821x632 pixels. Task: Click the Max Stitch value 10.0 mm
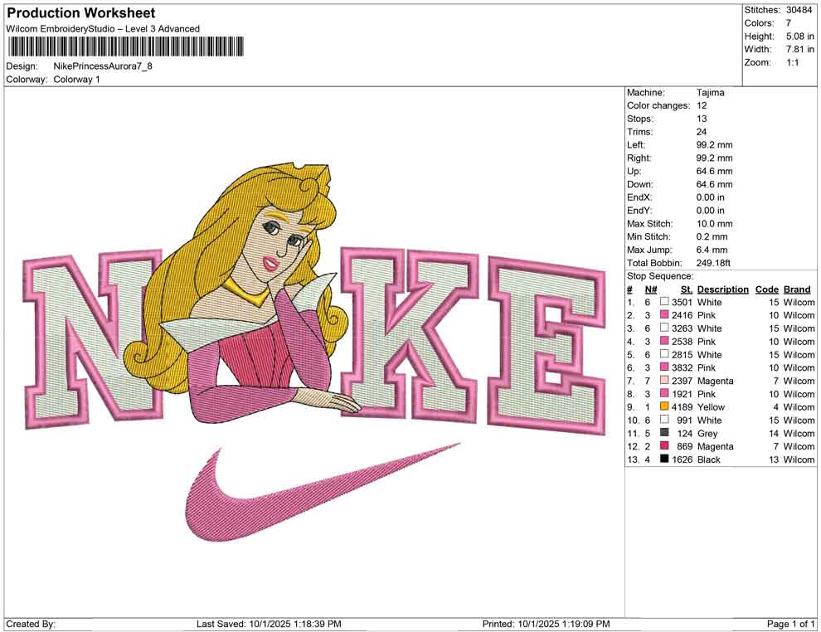[x=714, y=224]
